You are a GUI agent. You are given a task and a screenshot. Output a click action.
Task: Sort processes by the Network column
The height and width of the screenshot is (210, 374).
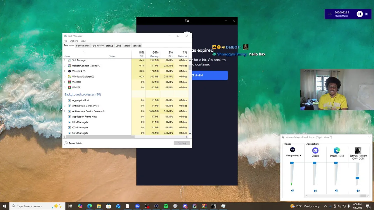(181, 54)
